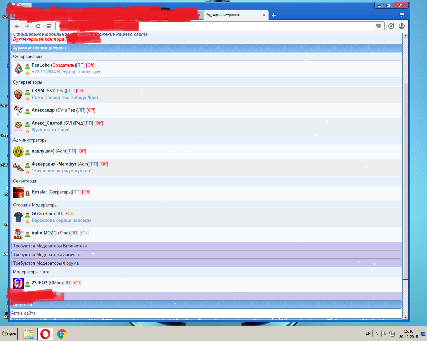The height and width of the screenshot is (341, 427).
Task: Select the text "Рома Вперед Нас Победа Ждет."
Action: [x=66, y=98]
